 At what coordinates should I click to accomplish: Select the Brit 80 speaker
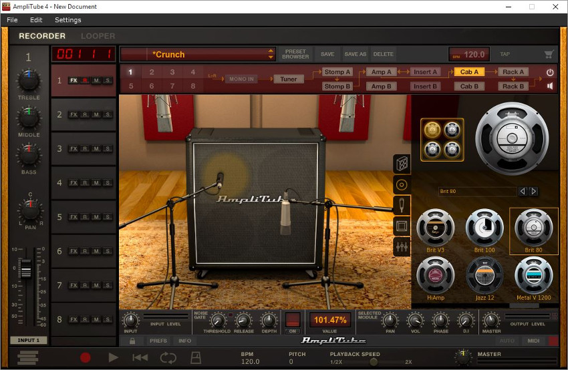(534, 230)
